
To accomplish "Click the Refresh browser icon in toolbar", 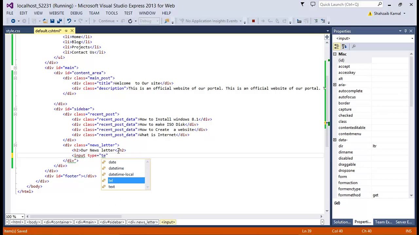I will coord(130,21).
